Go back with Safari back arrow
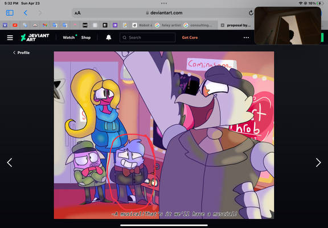 [25, 13]
